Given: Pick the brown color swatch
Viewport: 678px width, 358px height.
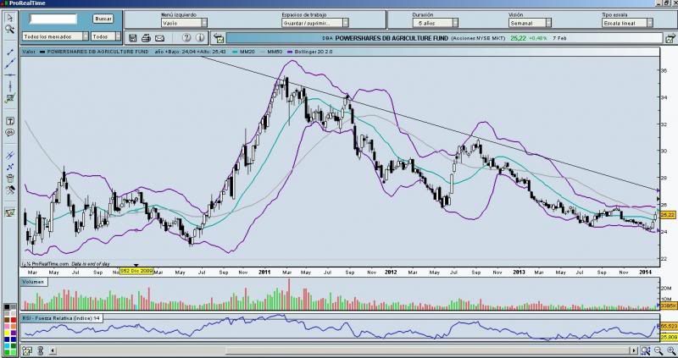Looking at the screenshot, I should coord(7,320).
